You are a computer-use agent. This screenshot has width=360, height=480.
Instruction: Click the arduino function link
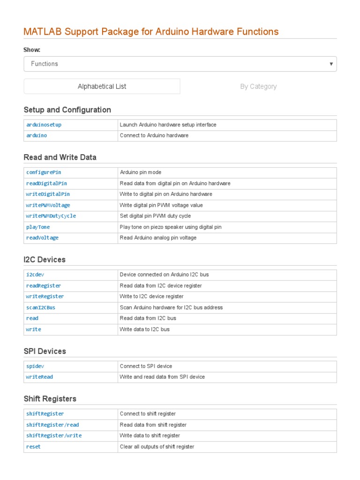[37, 135]
